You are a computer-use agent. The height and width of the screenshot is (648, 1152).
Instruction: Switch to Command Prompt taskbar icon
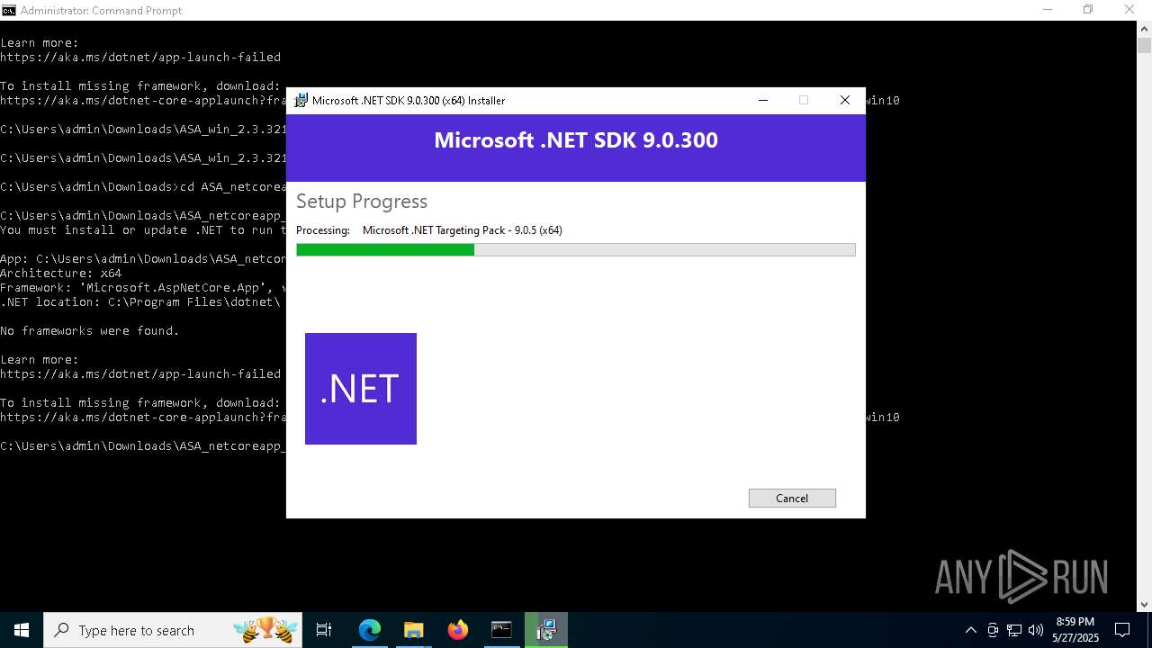[x=501, y=630]
